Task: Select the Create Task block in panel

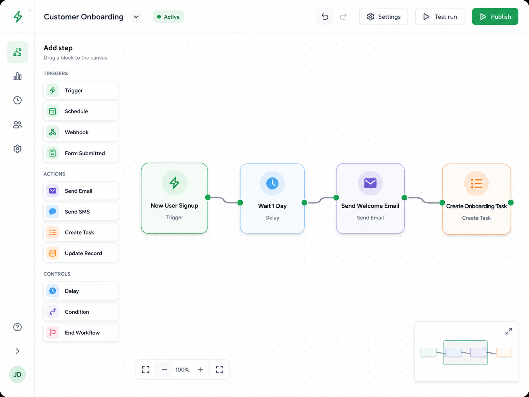Action: (81, 232)
